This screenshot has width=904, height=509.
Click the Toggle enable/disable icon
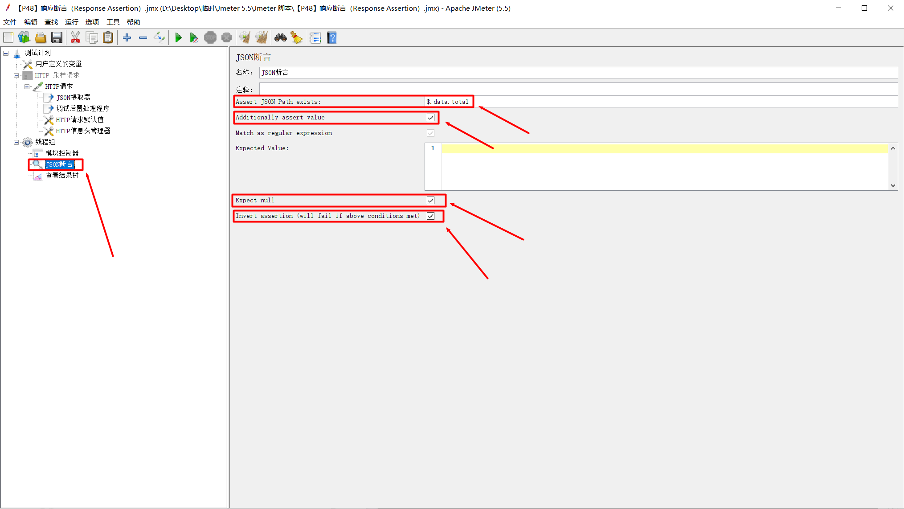coord(159,38)
